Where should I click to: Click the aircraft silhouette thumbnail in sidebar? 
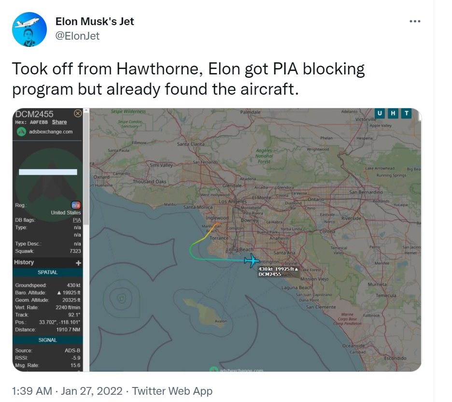pyautogui.click(x=47, y=174)
